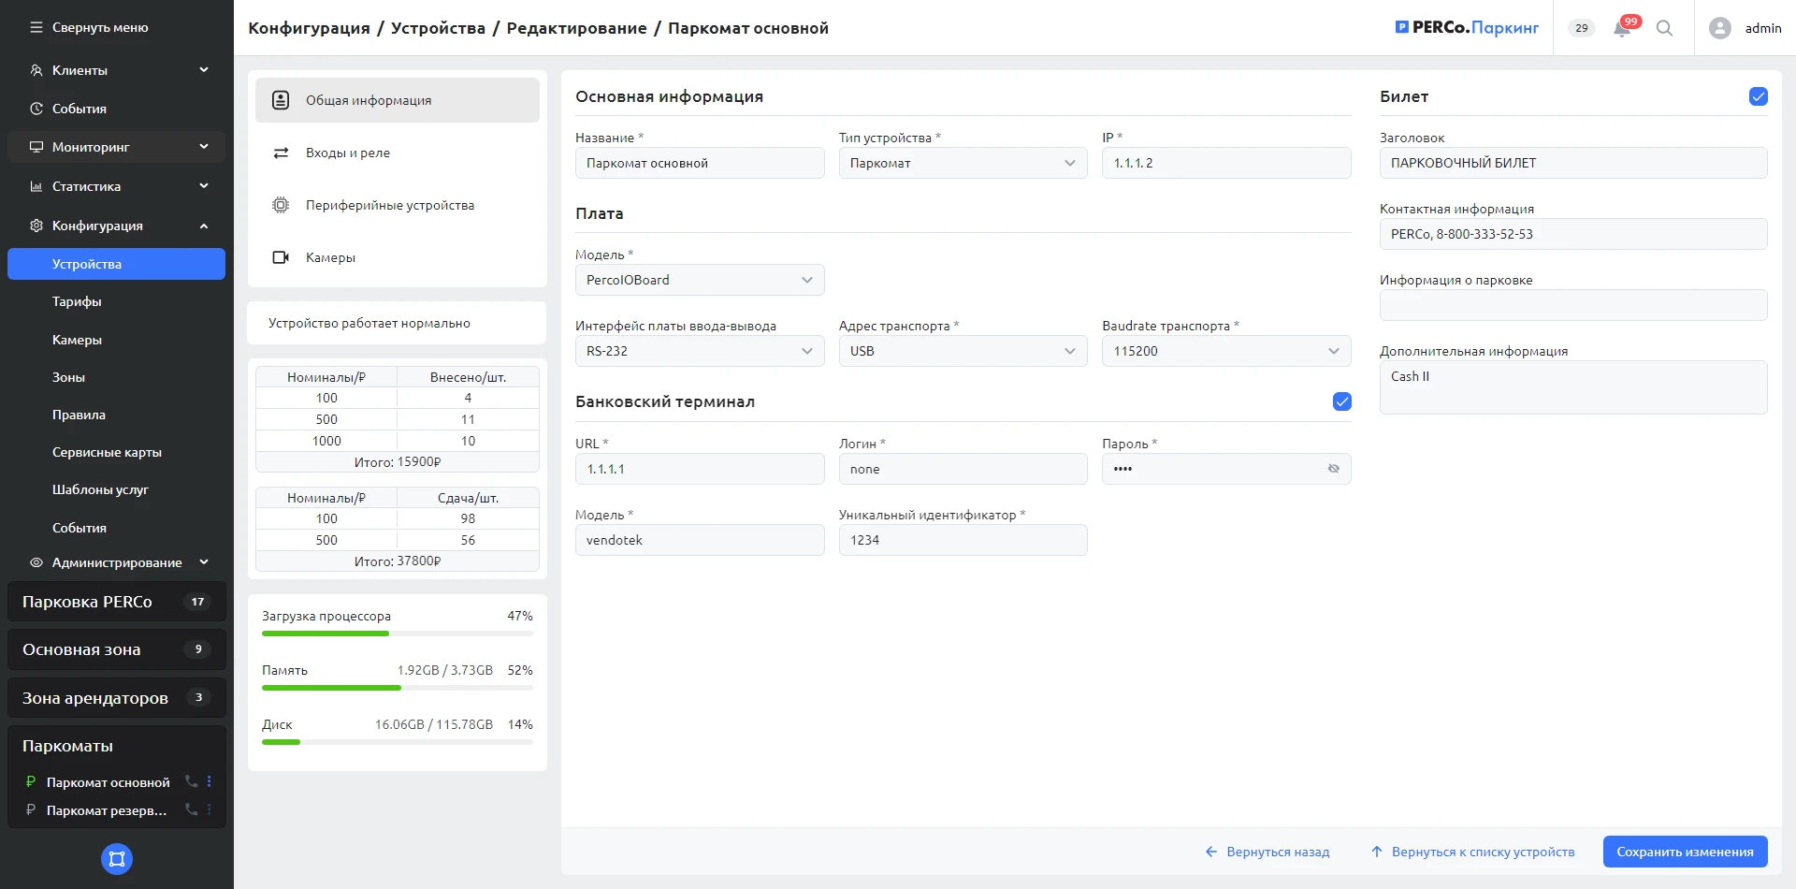Screen dimensions: 1796x889
Task: Expand the Мониторинг menu chevron
Action: click(x=204, y=147)
